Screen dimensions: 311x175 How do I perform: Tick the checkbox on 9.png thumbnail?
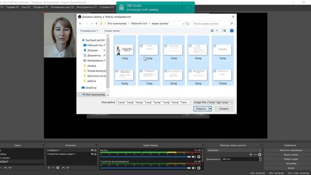(x=190, y=71)
